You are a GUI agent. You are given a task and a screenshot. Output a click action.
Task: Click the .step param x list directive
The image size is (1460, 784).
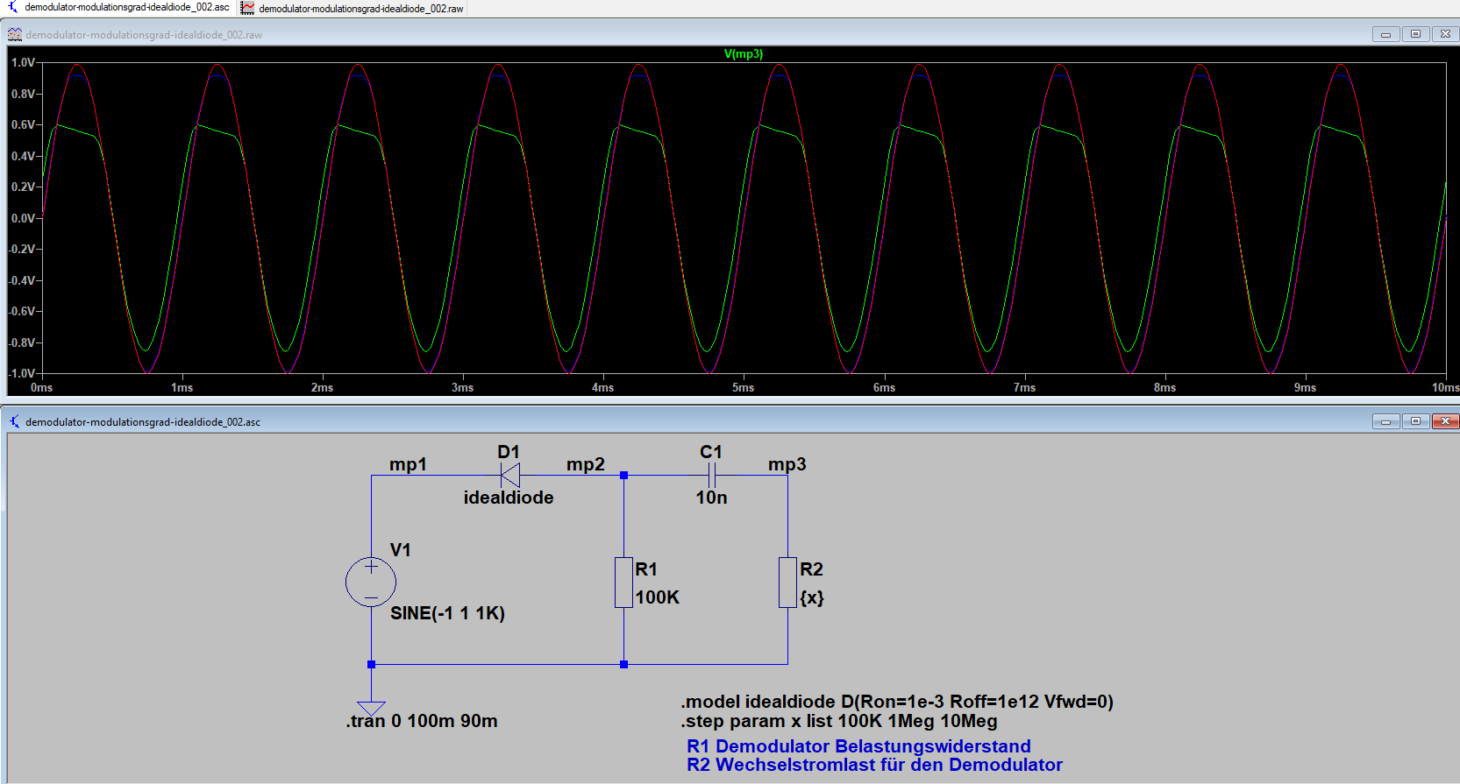click(x=838, y=722)
